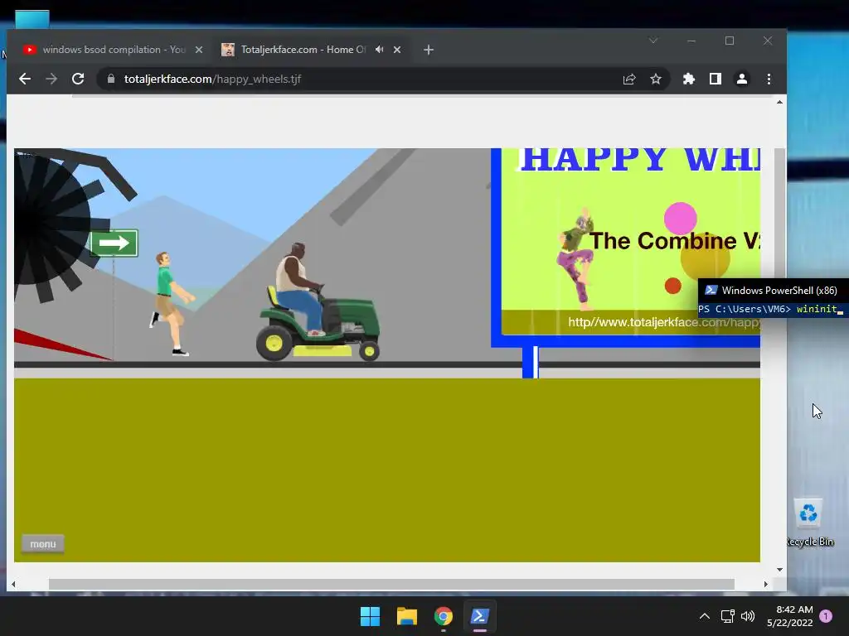This screenshot has height=636, width=849.
Task: Click the running green-shirt character
Action: coord(172,303)
